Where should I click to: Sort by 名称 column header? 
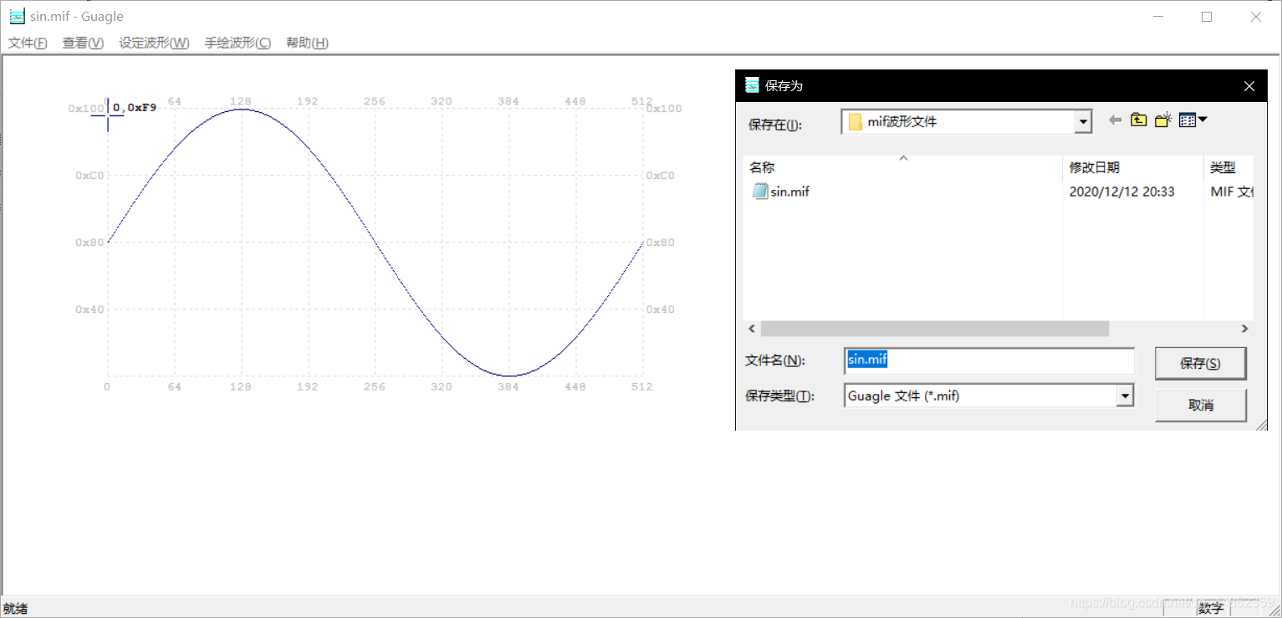coord(902,167)
